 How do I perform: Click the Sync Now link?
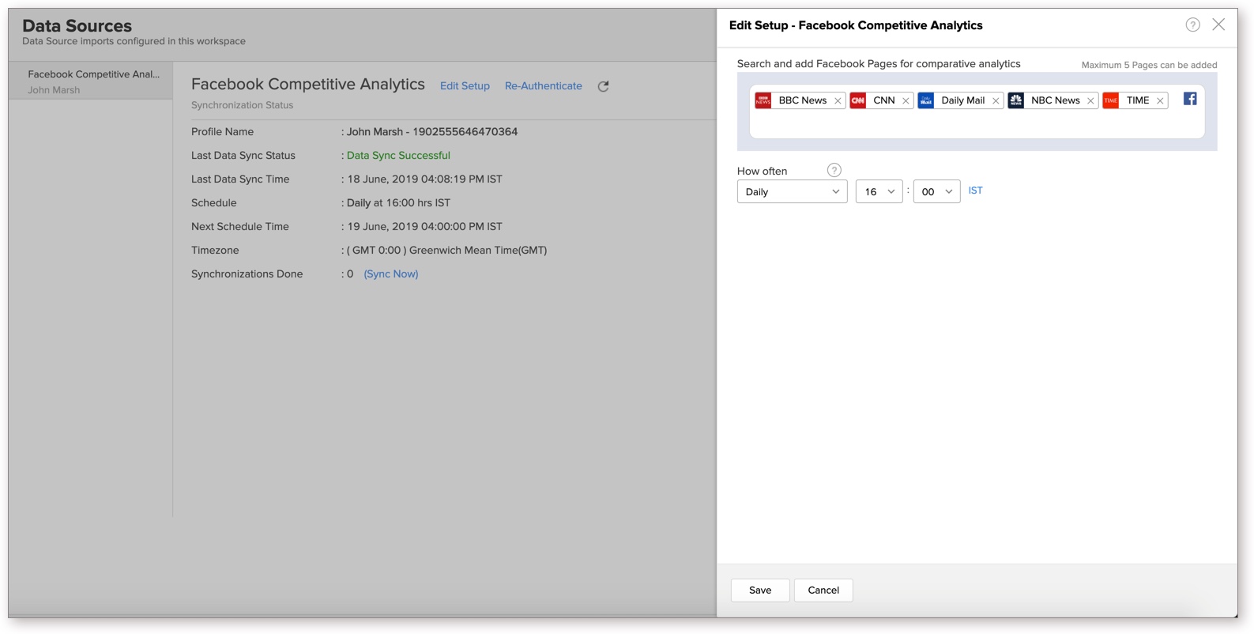(391, 274)
